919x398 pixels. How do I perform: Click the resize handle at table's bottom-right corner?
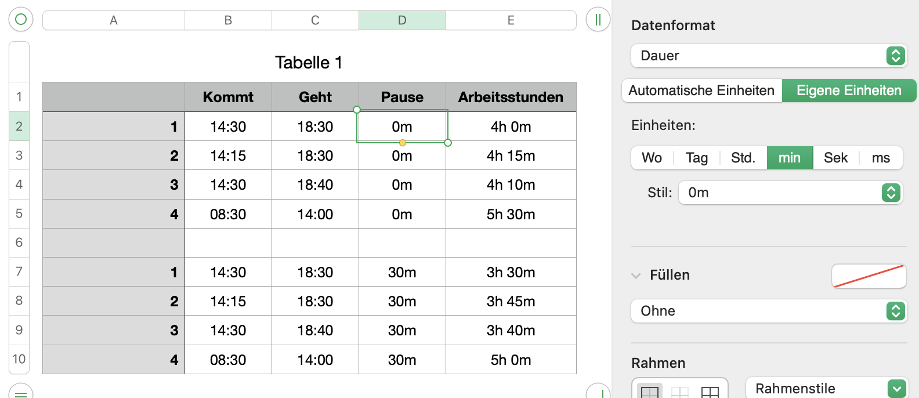[598, 392]
